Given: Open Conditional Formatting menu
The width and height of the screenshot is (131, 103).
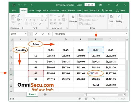Looking at the screenshot, I should pyautogui.click(x=92, y=16).
